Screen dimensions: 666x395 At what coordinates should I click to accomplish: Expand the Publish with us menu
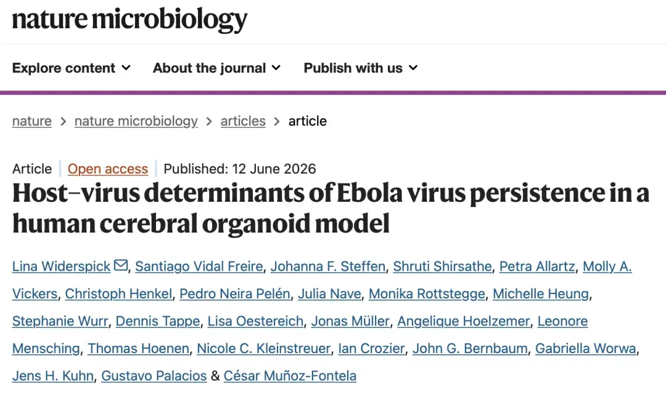(x=361, y=68)
